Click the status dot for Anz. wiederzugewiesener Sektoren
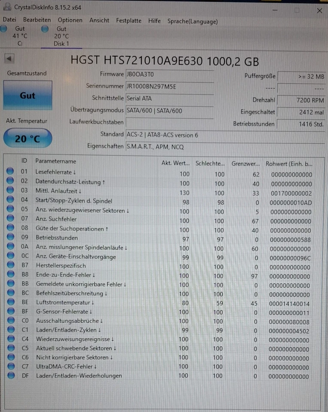 (x=10, y=209)
